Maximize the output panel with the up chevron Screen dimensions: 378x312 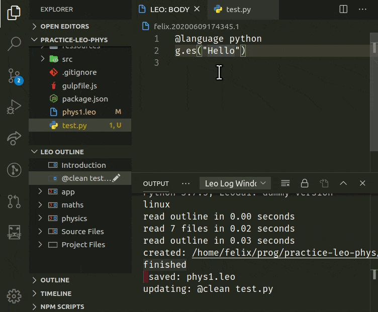343,183
